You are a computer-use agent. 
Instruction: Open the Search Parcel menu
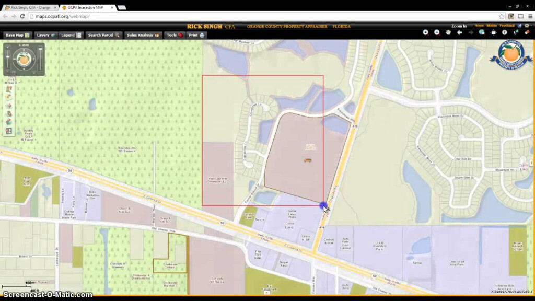click(x=104, y=35)
